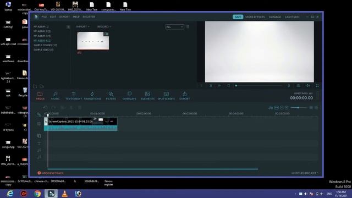Open the HELP menu
Image resolution: width=352 pixels, height=198 pixels.
click(76, 17)
